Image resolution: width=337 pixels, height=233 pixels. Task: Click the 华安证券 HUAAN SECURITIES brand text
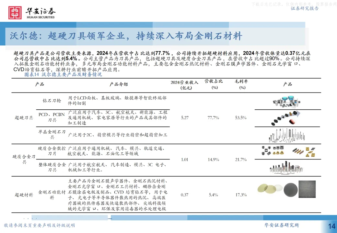41,13
